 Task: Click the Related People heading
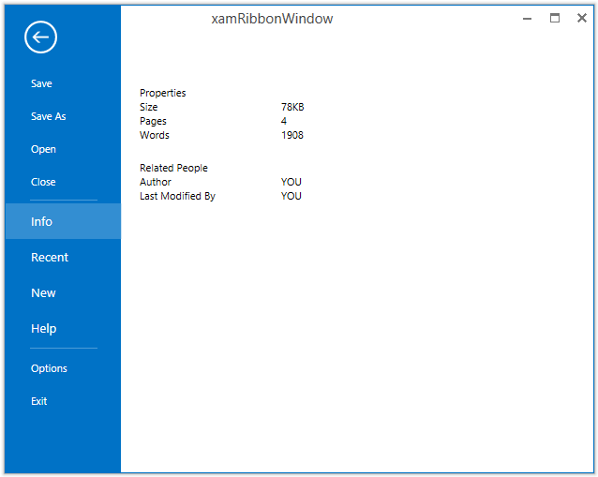coord(173,168)
